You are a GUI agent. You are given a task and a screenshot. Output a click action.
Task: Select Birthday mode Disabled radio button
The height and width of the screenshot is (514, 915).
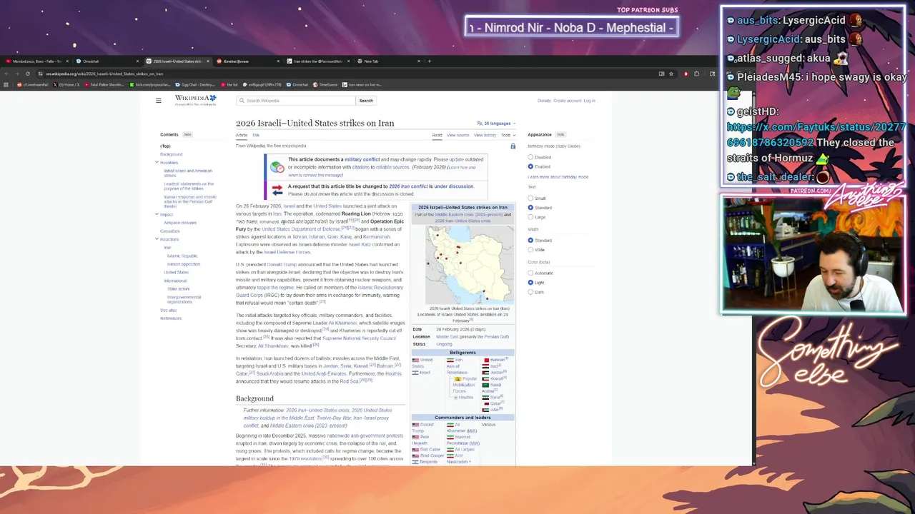pos(530,157)
